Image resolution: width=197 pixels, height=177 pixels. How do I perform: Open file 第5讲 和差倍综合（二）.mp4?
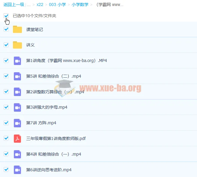coord(53,76)
